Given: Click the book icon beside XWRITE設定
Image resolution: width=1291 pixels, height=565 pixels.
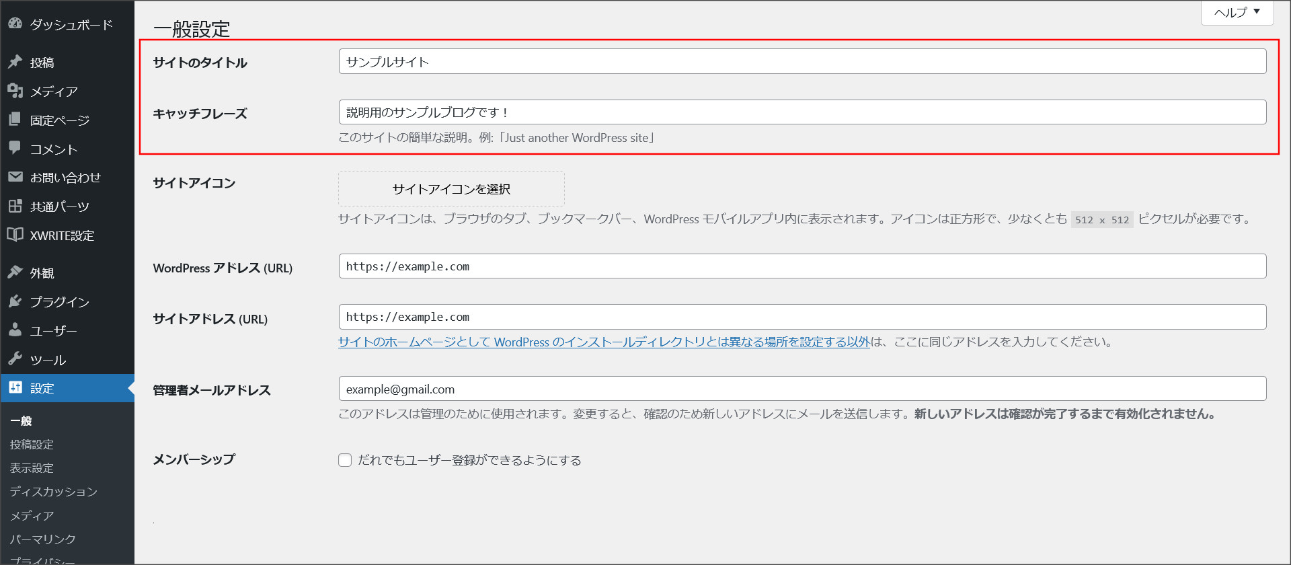Looking at the screenshot, I should click(15, 235).
